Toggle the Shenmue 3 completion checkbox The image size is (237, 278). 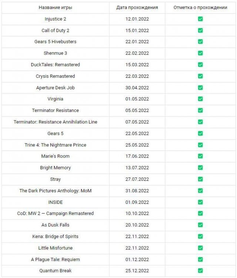tap(200, 53)
